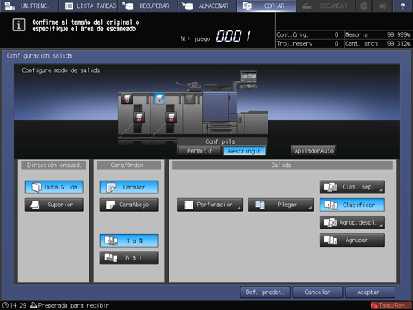Select CaraArr. face up output

(x=129, y=187)
